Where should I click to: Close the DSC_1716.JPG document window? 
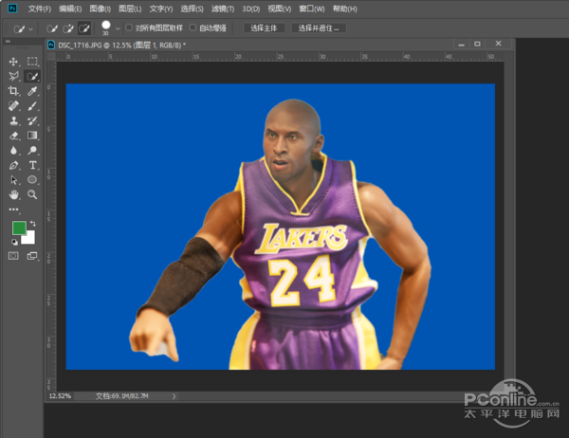498,44
